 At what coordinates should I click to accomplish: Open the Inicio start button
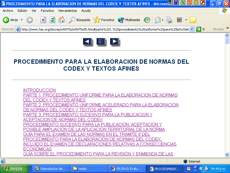pyautogui.click(x=15, y=169)
